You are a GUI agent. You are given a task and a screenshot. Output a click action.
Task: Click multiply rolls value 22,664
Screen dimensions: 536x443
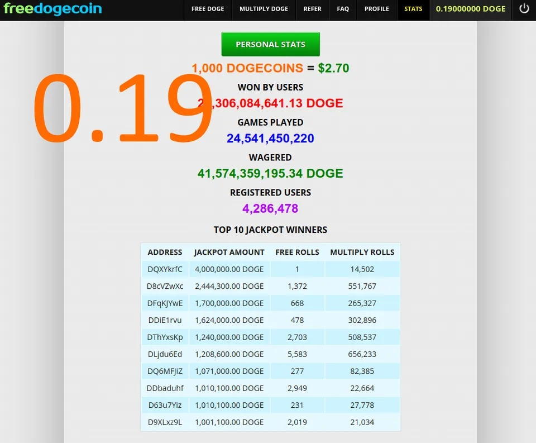pyautogui.click(x=362, y=388)
